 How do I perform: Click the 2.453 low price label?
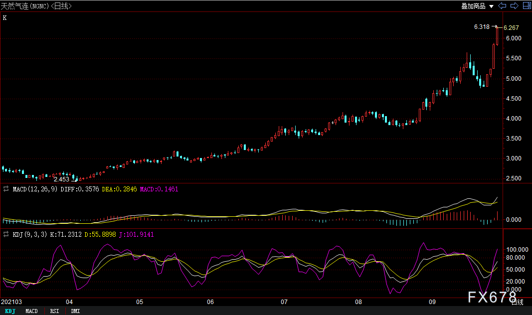(61, 179)
